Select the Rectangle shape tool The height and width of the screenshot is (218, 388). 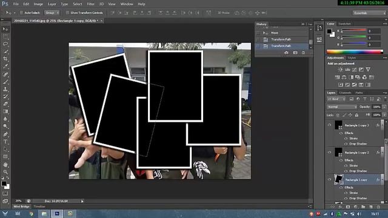tap(5, 156)
